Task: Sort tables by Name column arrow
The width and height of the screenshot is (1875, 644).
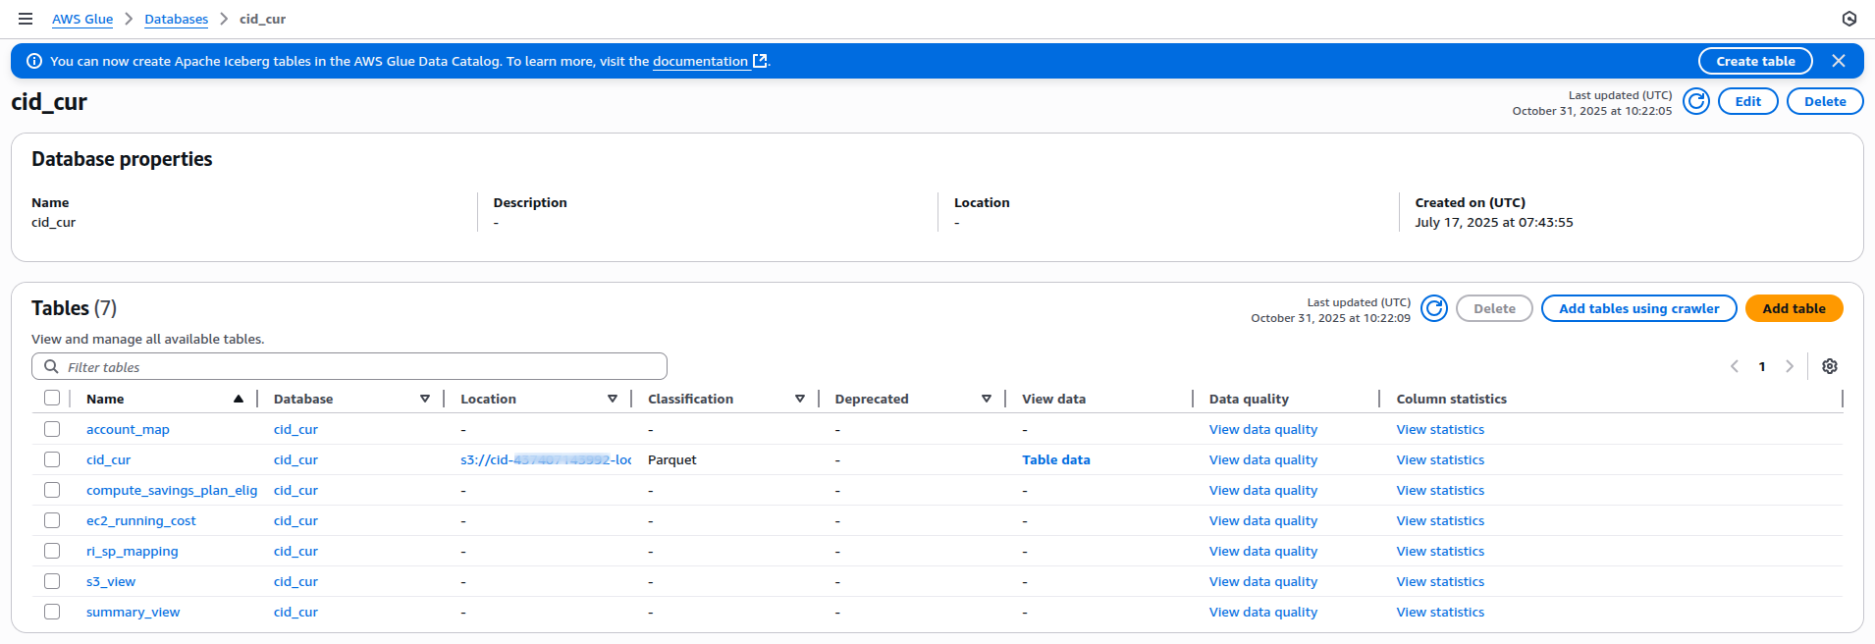Action: tap(238, 399)
